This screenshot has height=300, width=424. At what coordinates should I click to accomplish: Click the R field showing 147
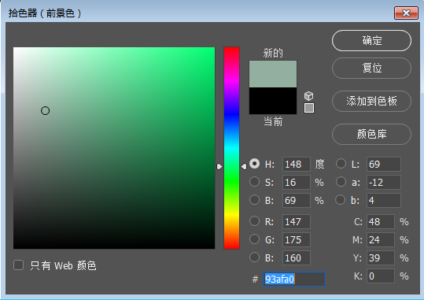point(297,222)
